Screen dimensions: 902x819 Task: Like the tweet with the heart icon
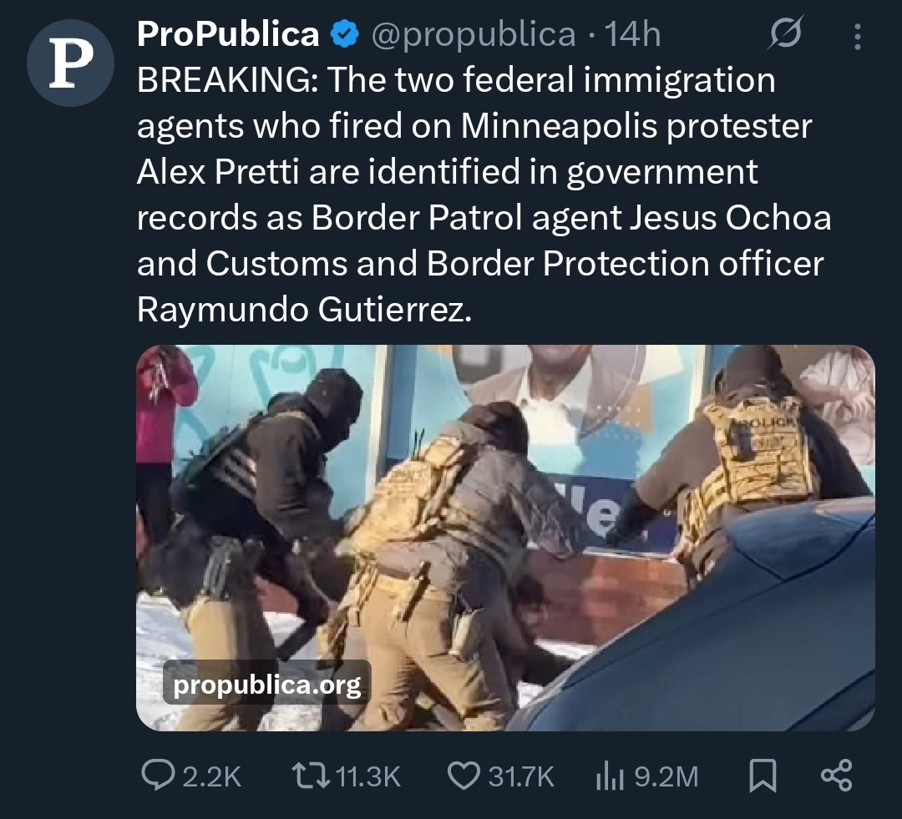pos(464,776)
